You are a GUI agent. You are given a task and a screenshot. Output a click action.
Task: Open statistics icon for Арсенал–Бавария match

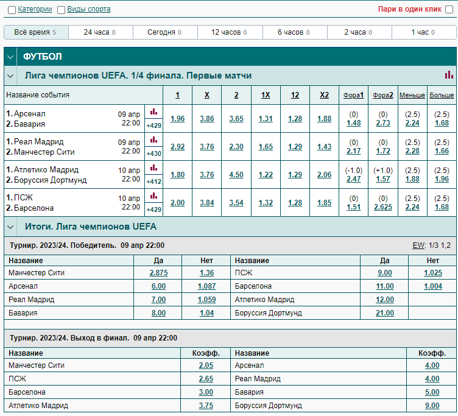(x=153, y=112)
